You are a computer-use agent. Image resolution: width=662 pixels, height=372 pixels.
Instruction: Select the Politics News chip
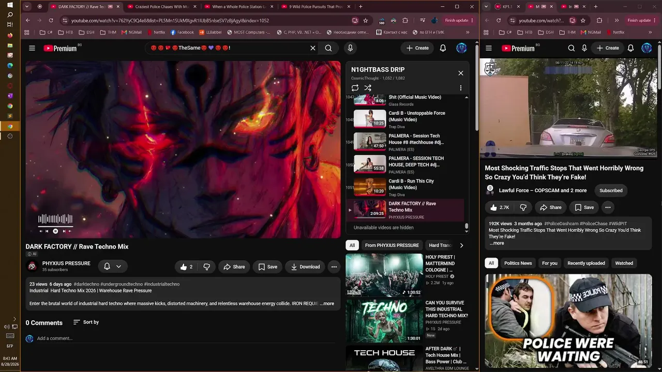coord(518,263)
